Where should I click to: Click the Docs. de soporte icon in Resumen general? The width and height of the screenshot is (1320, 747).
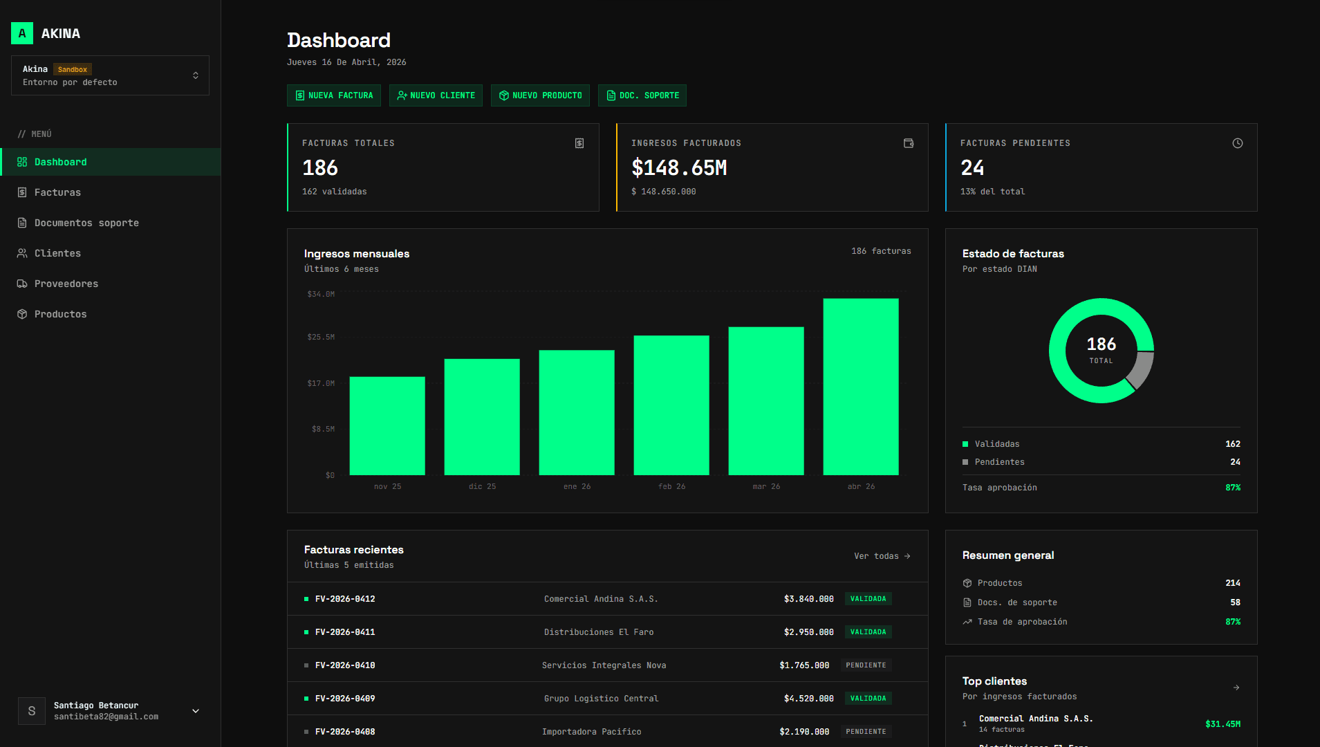point(967,602)
